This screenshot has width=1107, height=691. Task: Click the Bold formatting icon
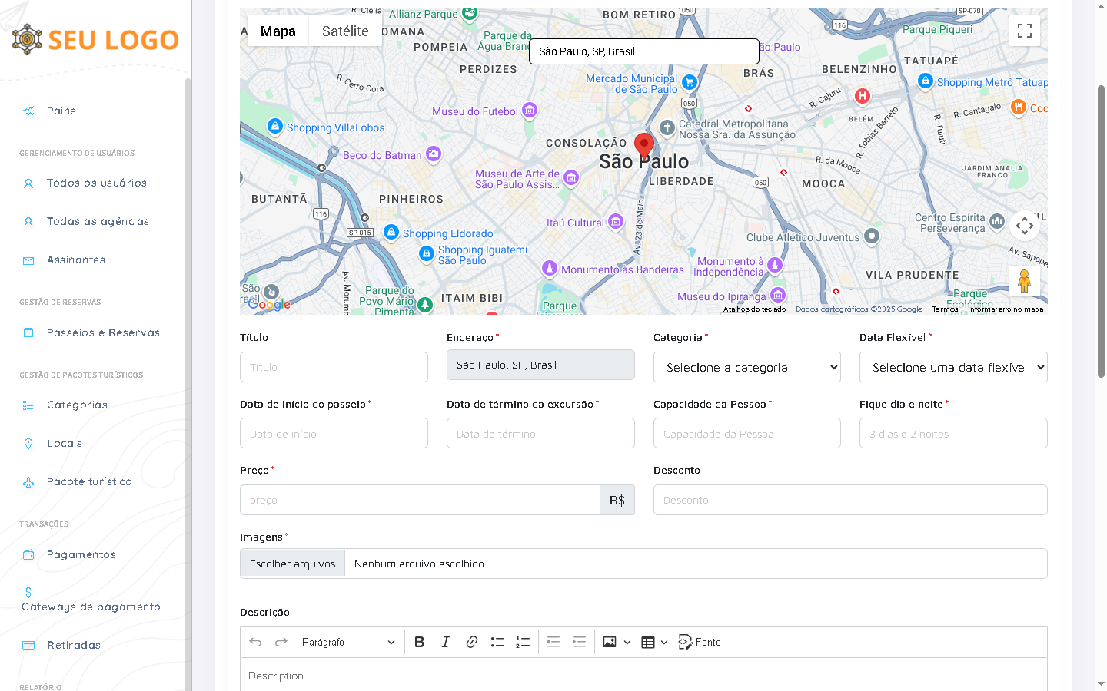pos(420,642)
